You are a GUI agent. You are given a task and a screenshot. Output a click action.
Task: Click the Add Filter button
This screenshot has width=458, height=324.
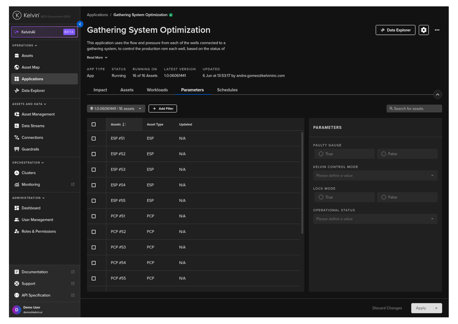162,109
